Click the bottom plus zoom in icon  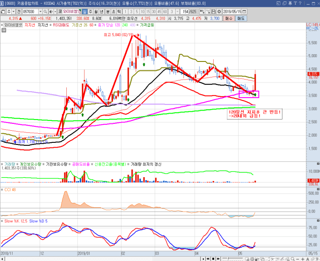[303, 259]
